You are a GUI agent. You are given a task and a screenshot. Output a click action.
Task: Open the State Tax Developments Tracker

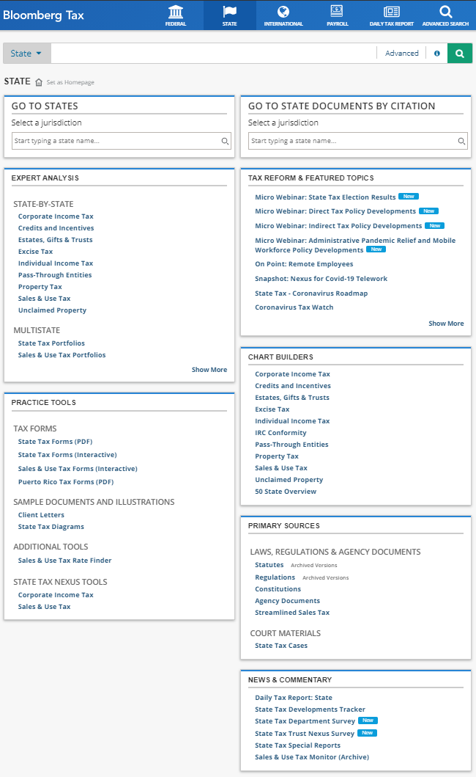[310, 709]
